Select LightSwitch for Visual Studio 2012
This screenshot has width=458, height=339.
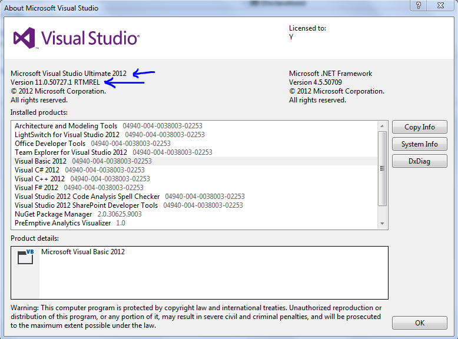(195, 135)
